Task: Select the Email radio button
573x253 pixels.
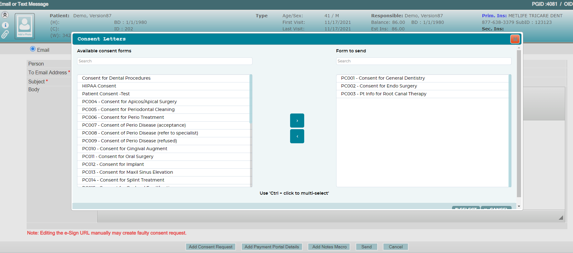Action: (x=33, y=49)
